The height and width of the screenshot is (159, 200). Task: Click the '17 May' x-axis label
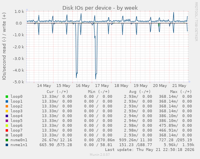pyautogui.click(x=102, y=86)
